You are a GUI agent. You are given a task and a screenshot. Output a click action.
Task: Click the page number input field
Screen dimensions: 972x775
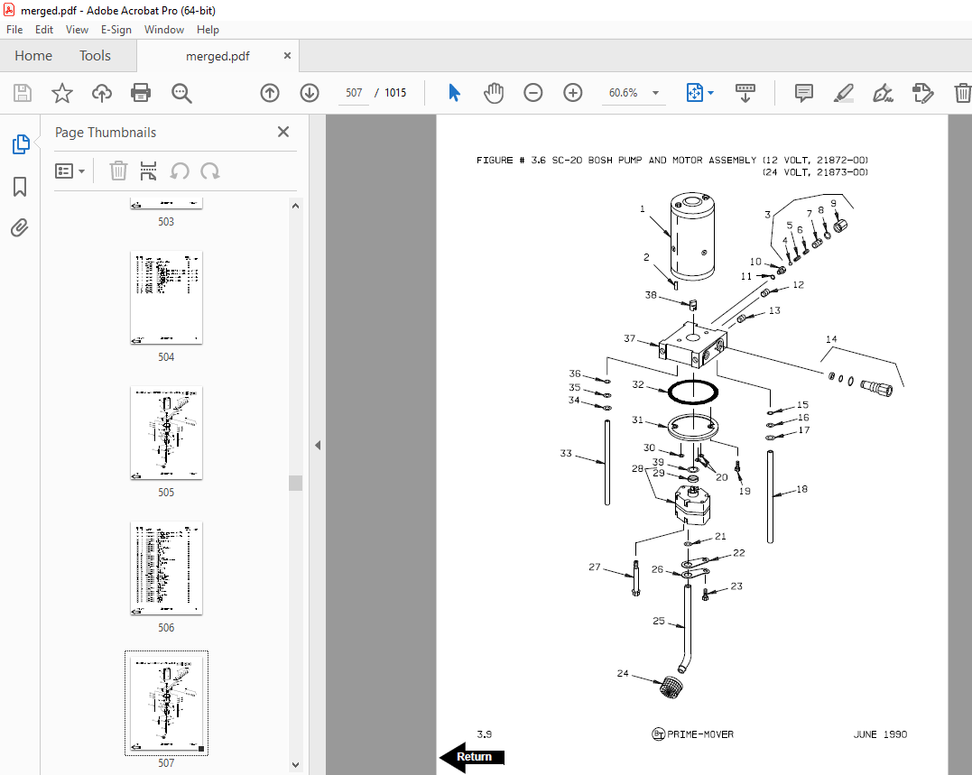[x=354, y=93]
